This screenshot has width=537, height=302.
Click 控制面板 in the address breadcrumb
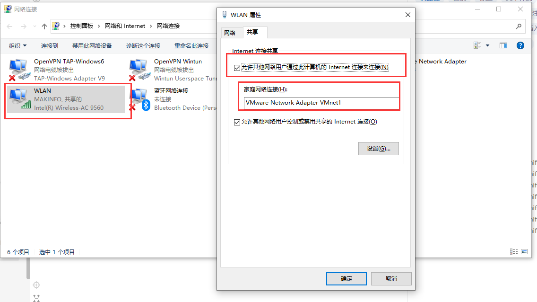(x=81, y=26)
